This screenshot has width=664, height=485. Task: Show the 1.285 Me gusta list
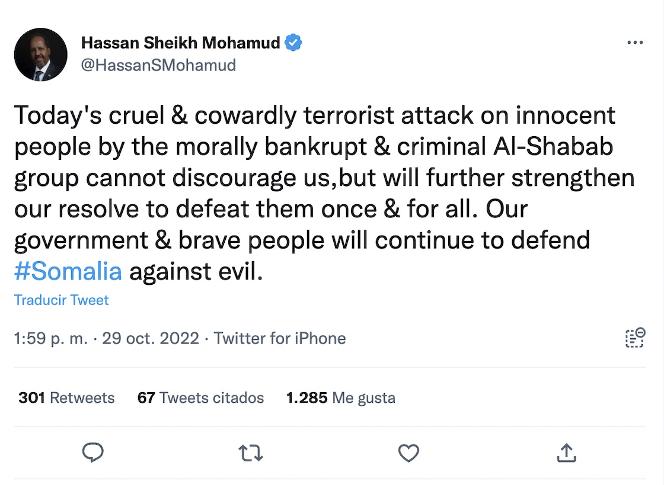point(340,397)
